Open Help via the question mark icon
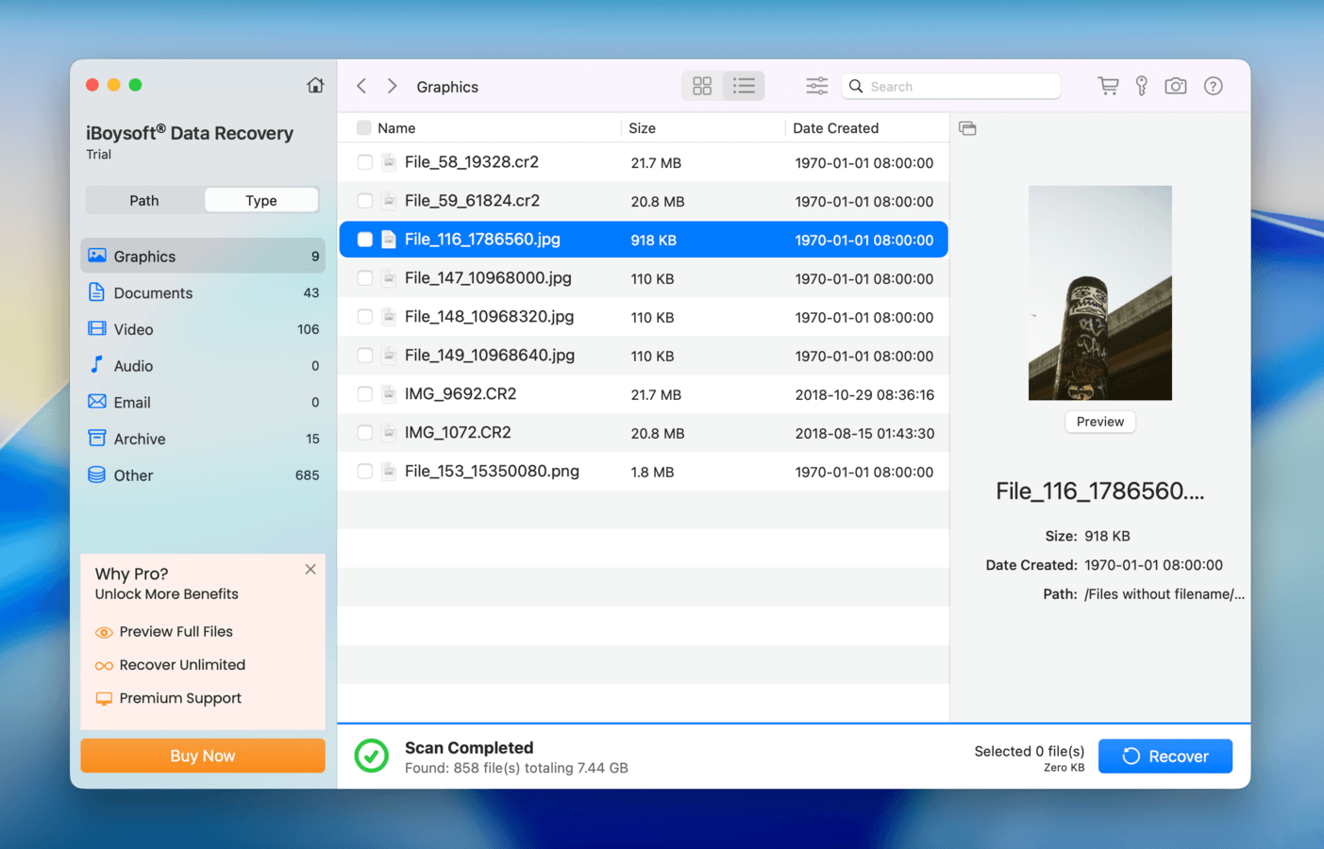 [1213, 86]
